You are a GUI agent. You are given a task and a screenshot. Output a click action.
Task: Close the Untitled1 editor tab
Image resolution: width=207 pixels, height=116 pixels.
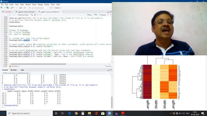pyautogui.click(x=13, y=12)
